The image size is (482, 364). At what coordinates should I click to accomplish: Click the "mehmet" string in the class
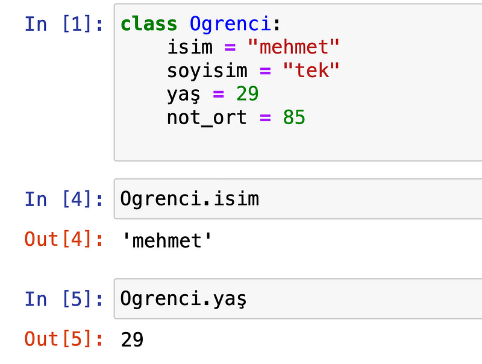point(293,47)
